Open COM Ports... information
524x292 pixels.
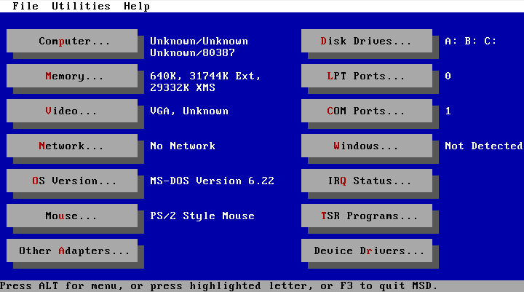point(367,111)
